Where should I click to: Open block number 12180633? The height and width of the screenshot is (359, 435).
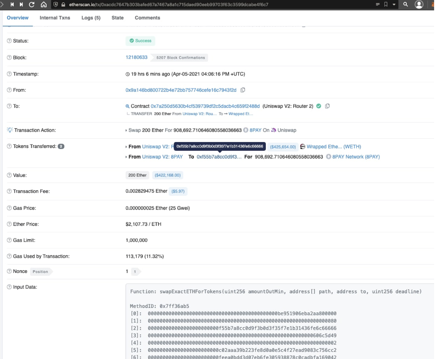pyautogui.click(x=137, y=57)
